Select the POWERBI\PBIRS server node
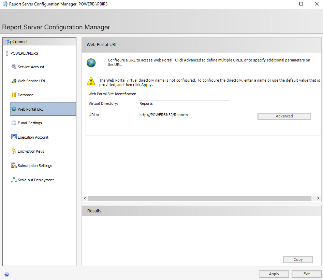323x280 pixels. [x=24, y=53]
